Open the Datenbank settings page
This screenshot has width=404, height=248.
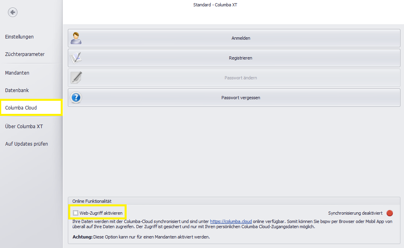click(x=17, y=90)
